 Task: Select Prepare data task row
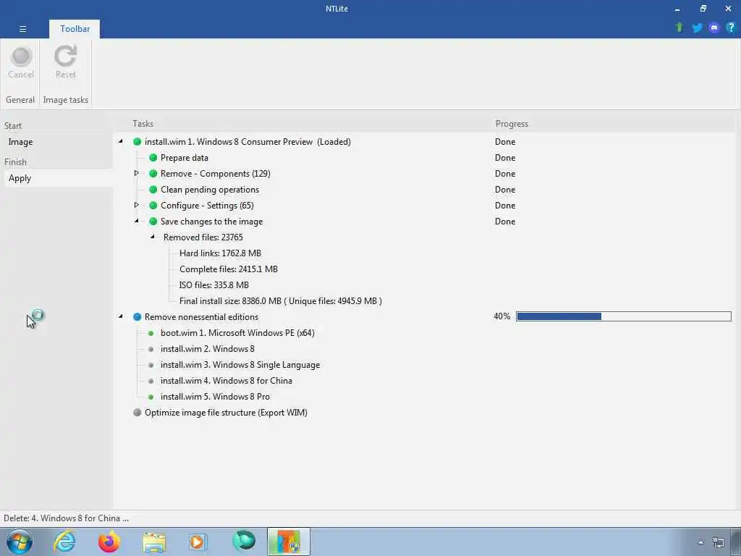pyautogui.click(x=185, y=157)
